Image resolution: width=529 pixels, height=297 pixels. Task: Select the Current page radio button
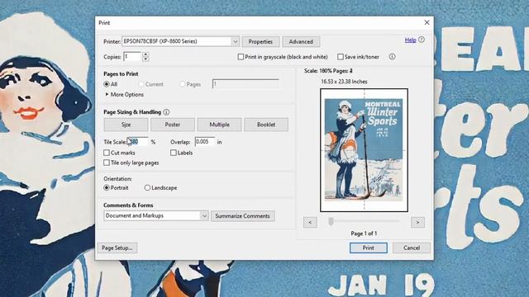tap(141, 84)
